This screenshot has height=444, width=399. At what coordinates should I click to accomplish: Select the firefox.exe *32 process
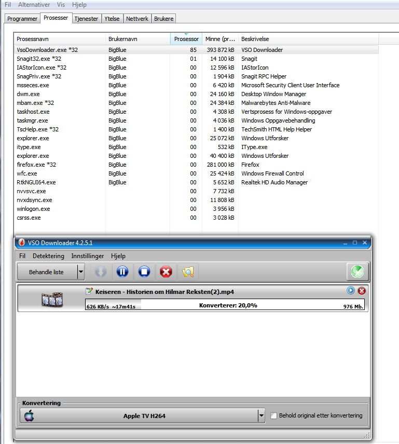[196, 165]
